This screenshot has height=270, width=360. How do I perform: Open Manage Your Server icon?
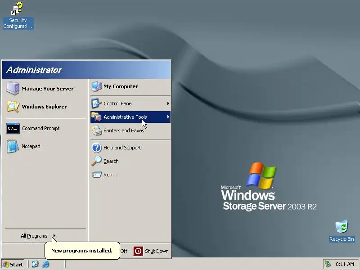tap(13, 88)
